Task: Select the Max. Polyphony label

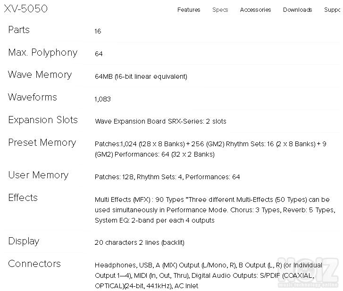Action: 42,52
